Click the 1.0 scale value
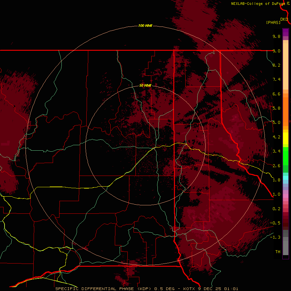The height and width of the screenshot is (291, 291). (x=276, y=194)
